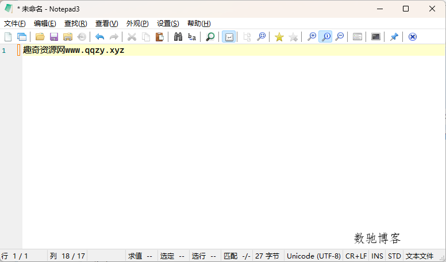This screenshot has width=446, height=262.
Task: Minimize the Notepad3 window
Action: tap(380, 9)
